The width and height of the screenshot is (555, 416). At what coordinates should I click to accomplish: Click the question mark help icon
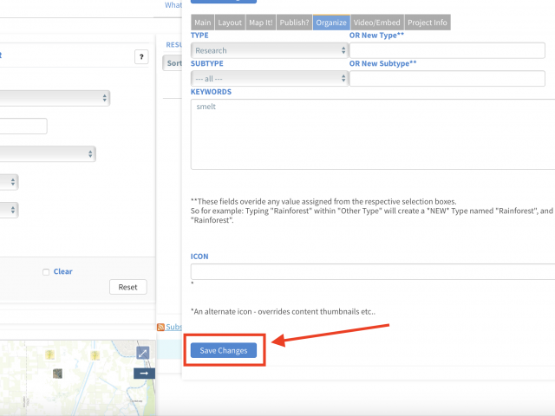click(141, 56)
